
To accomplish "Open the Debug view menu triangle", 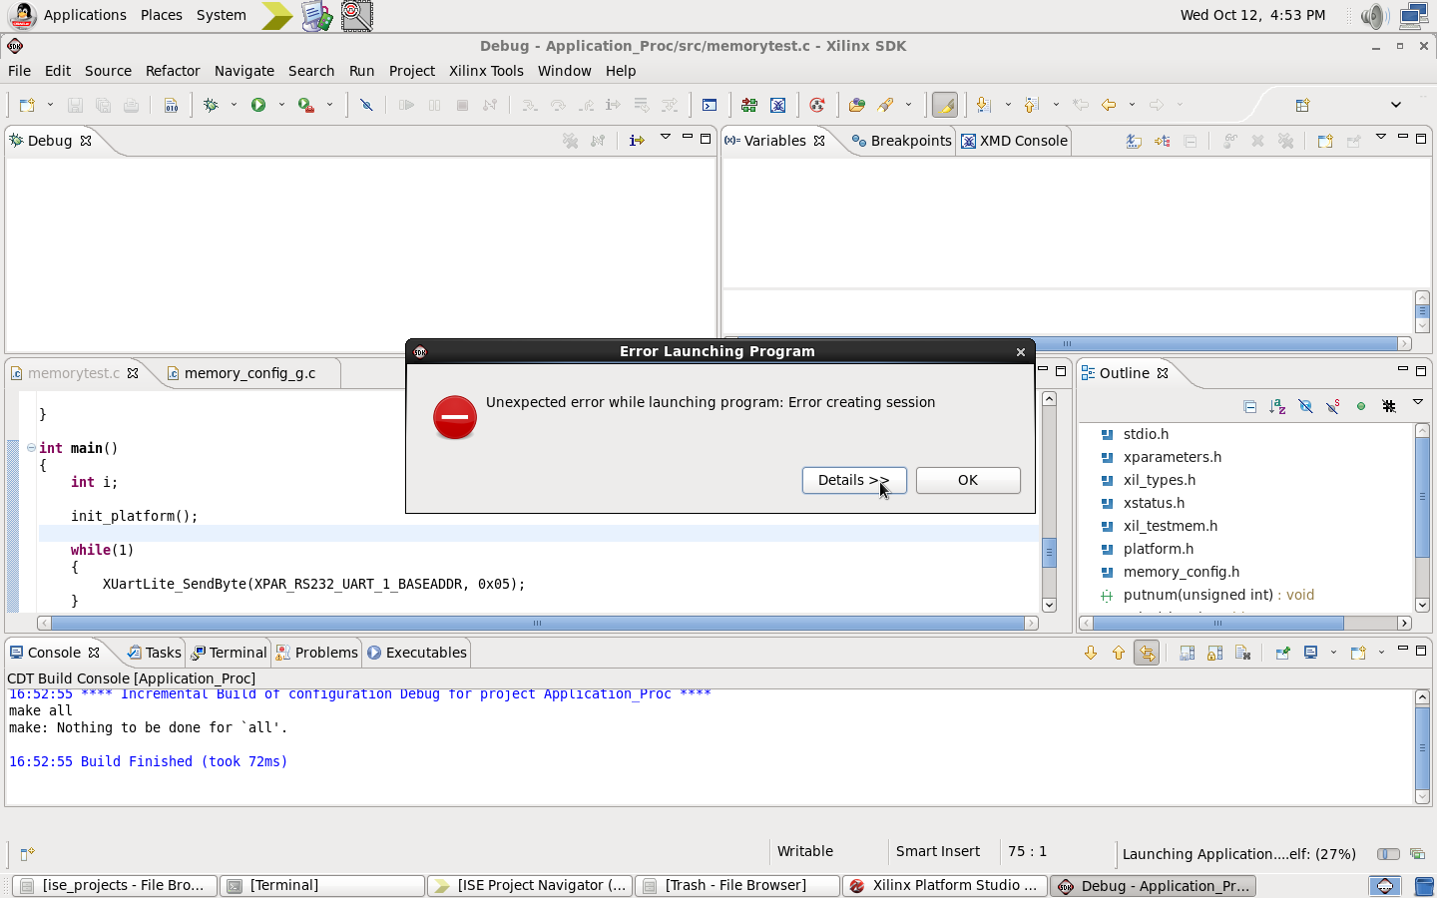I will pos(665,137).
